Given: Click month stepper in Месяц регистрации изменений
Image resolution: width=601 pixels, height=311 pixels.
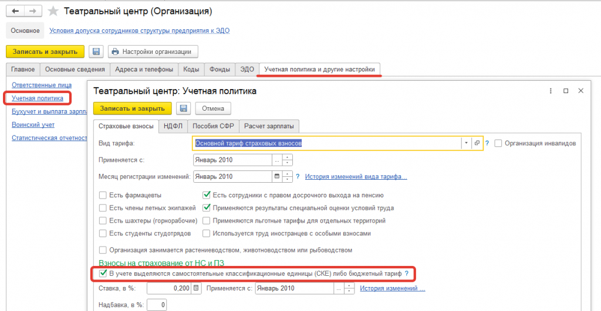Looking at the screenshot, I should [x=287, y=176].
